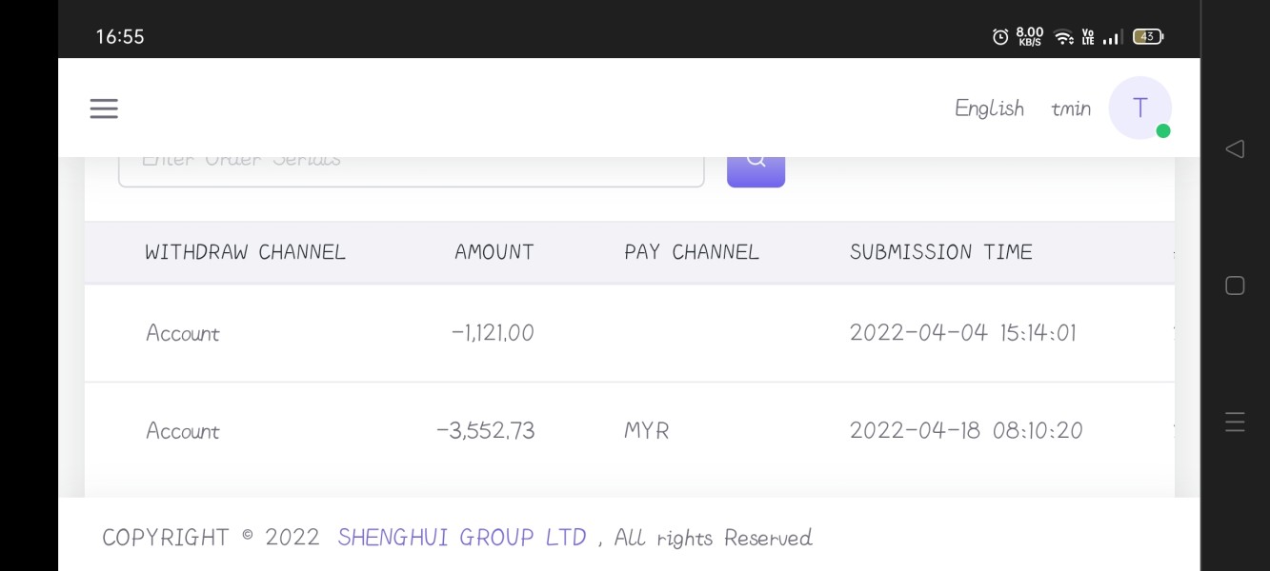
Task: Select the 2022-04-18 08:10:20 submission time
Action: click(x=966, y=431)
